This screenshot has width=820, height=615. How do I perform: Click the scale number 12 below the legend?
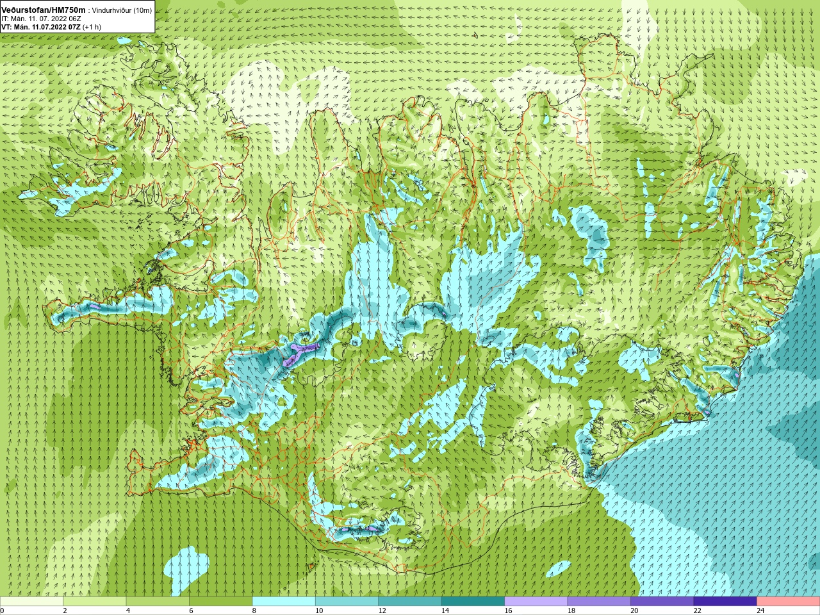point(382,611)
